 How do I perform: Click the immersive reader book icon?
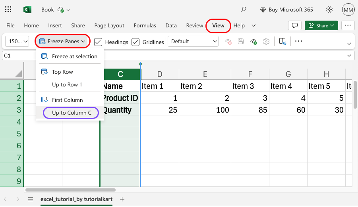[283, 42]
